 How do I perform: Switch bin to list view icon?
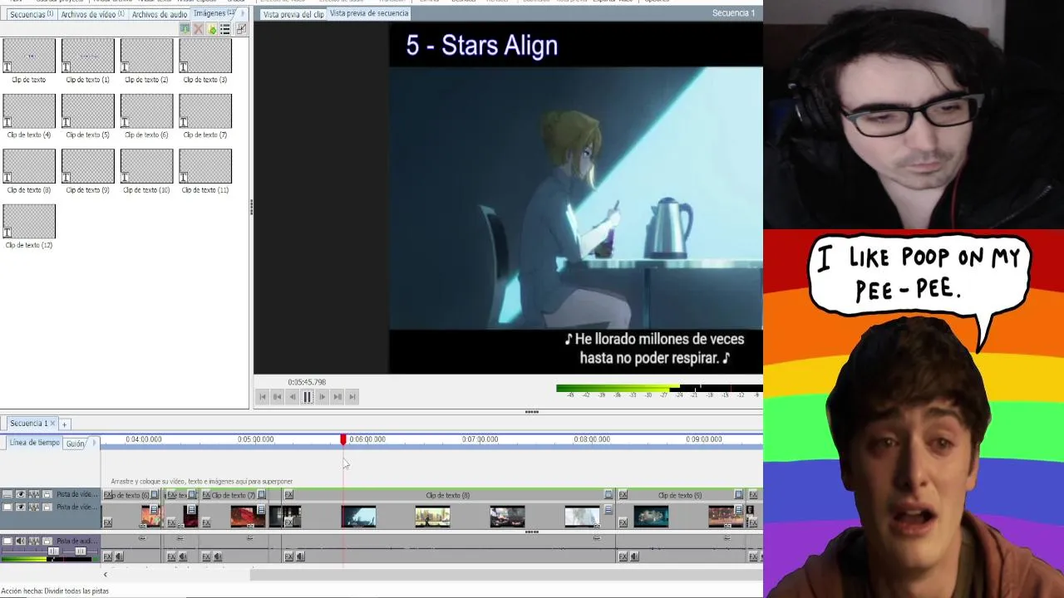[x=224, y=28]
